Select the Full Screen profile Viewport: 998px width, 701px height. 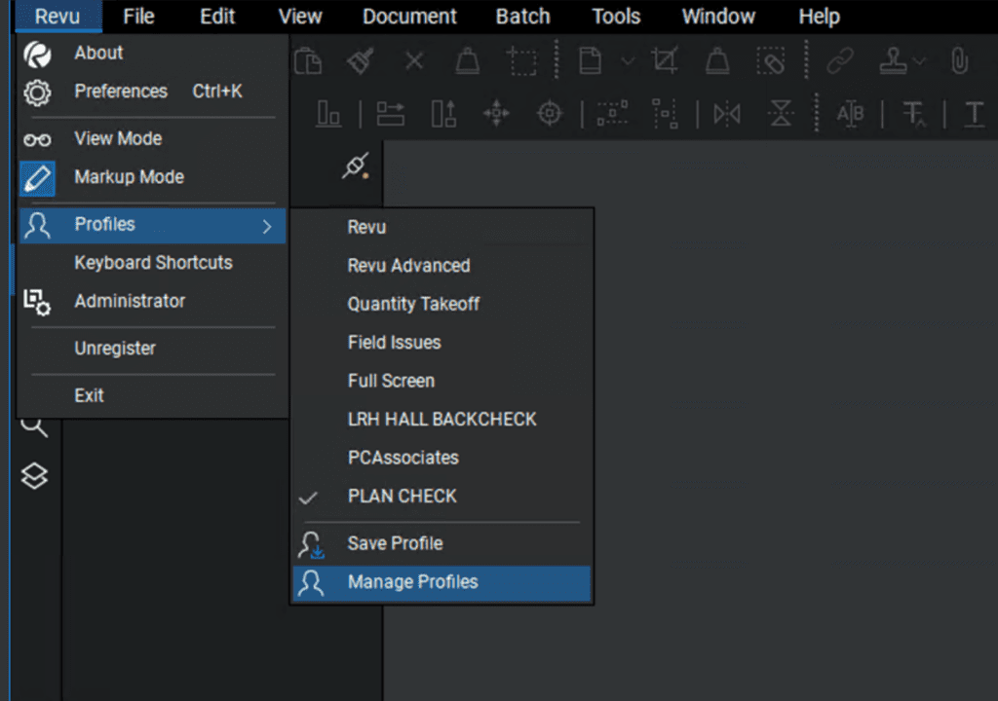point(441,381)
